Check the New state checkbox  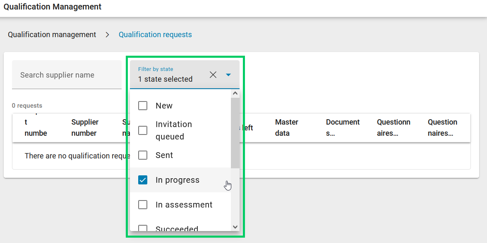coord(143,106)
